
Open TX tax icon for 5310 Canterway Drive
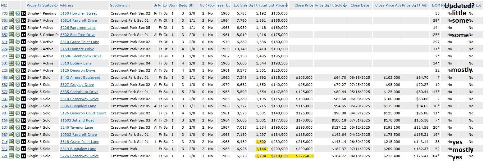coord(24,99)
